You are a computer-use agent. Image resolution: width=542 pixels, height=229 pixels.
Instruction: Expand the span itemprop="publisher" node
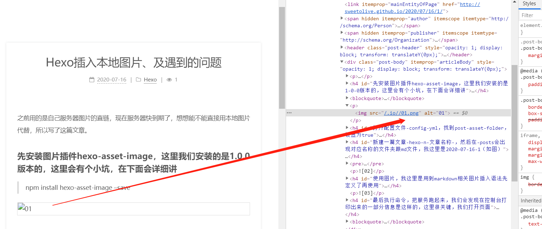[342, 33]
